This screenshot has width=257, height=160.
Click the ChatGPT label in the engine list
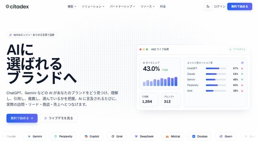pyautogui.click(x=192, y=68)
